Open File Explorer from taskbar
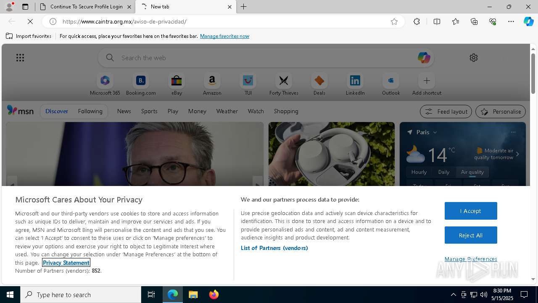The height and width of the screenshot is (303, 538). coord(193,295)
